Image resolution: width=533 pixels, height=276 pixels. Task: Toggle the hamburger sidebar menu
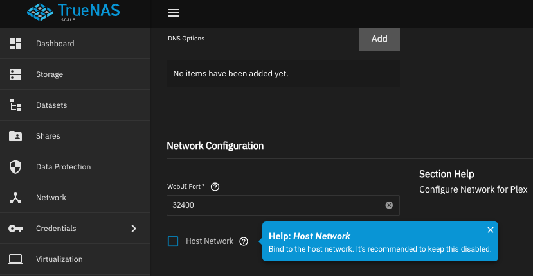click(x=173, y=13)
